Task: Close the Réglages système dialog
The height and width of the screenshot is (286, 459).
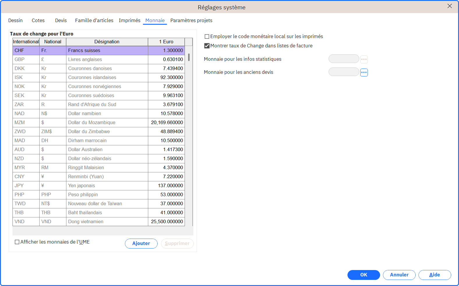Action: (x=450, y=6)
